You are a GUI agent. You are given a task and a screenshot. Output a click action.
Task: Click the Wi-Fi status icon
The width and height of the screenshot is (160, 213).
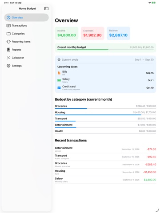150,3
